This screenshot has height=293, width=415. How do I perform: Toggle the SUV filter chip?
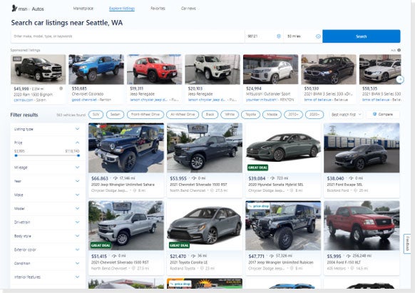(x=96, y=115)
